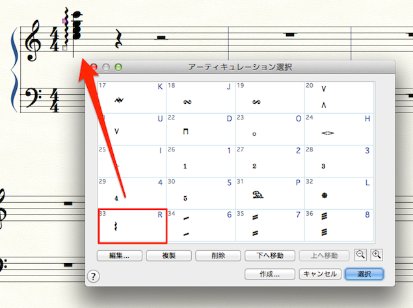Select fingering number 2 in slot 27
Screen dimensions: 413x308
pos(270,162)
